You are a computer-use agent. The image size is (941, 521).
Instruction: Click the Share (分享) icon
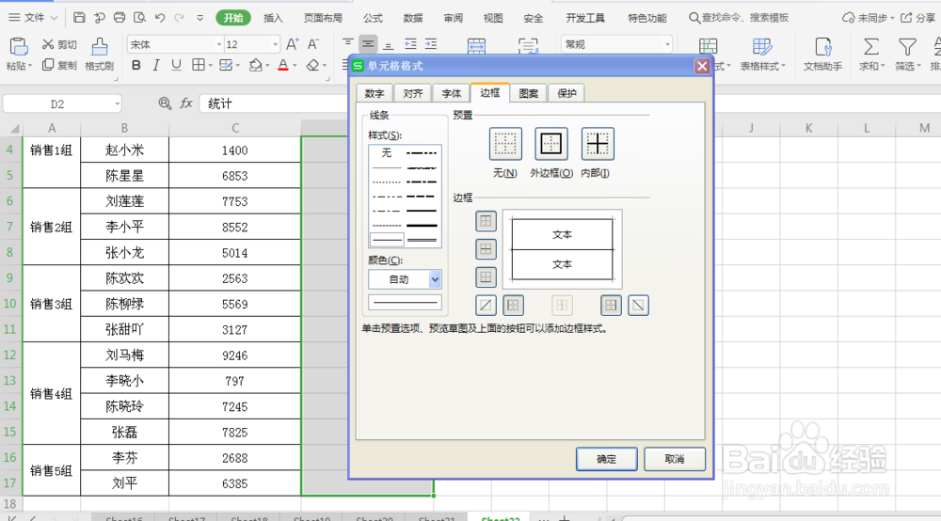pos(918,17)
